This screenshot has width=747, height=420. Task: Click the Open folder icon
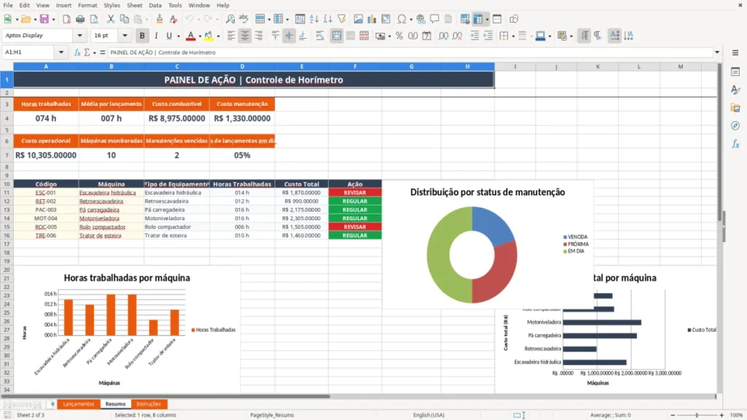coord(26,19)
